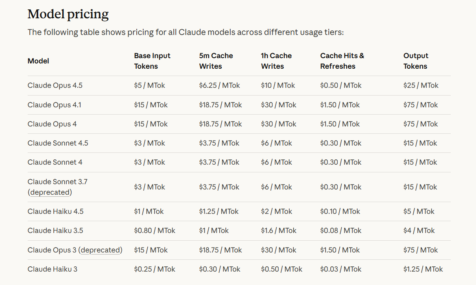
Task: Select the Claude Haiku 3.5 row name
Action: click(55, 231)
